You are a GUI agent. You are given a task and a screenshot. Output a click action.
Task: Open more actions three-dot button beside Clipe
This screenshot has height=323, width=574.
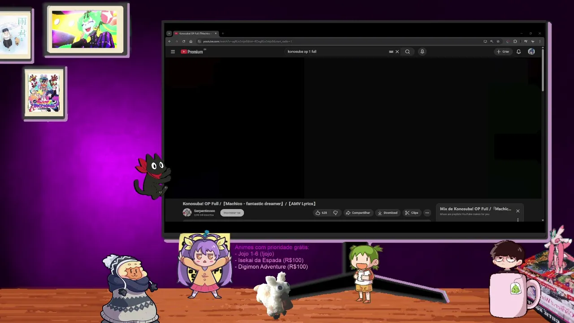point(427,213)
